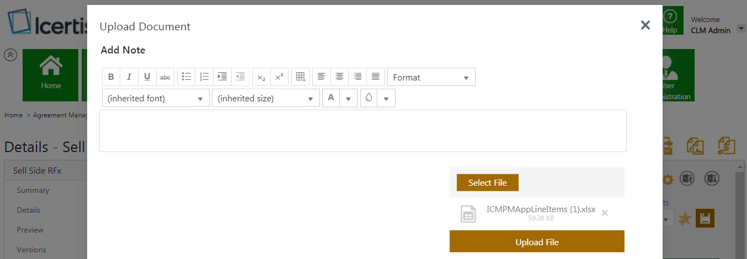Image resolution: width=747 pixels, height=259 pixels.
Task: Remove the ICMPMAppLineItems (1).xlsx file
Action: [x=605, y=213]
